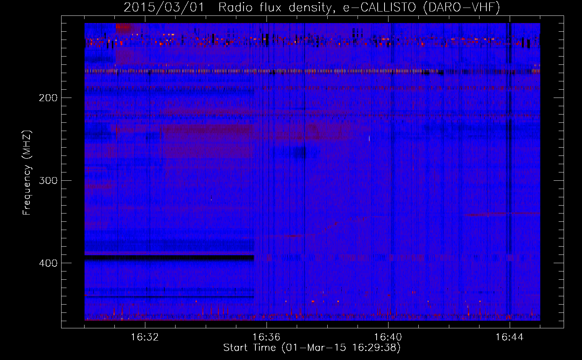Click the 16:40 time tick label

click(x=388, y=337)
